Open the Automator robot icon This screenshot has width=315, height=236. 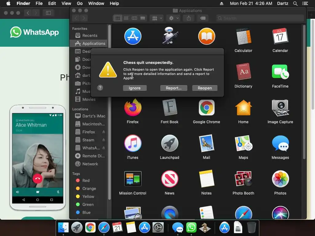coord(169,36)
